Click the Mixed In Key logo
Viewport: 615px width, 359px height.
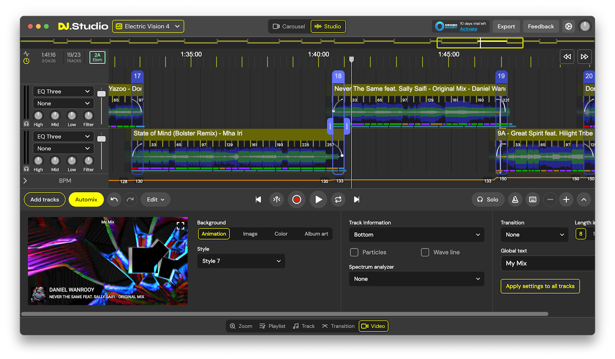coord(446,26)
